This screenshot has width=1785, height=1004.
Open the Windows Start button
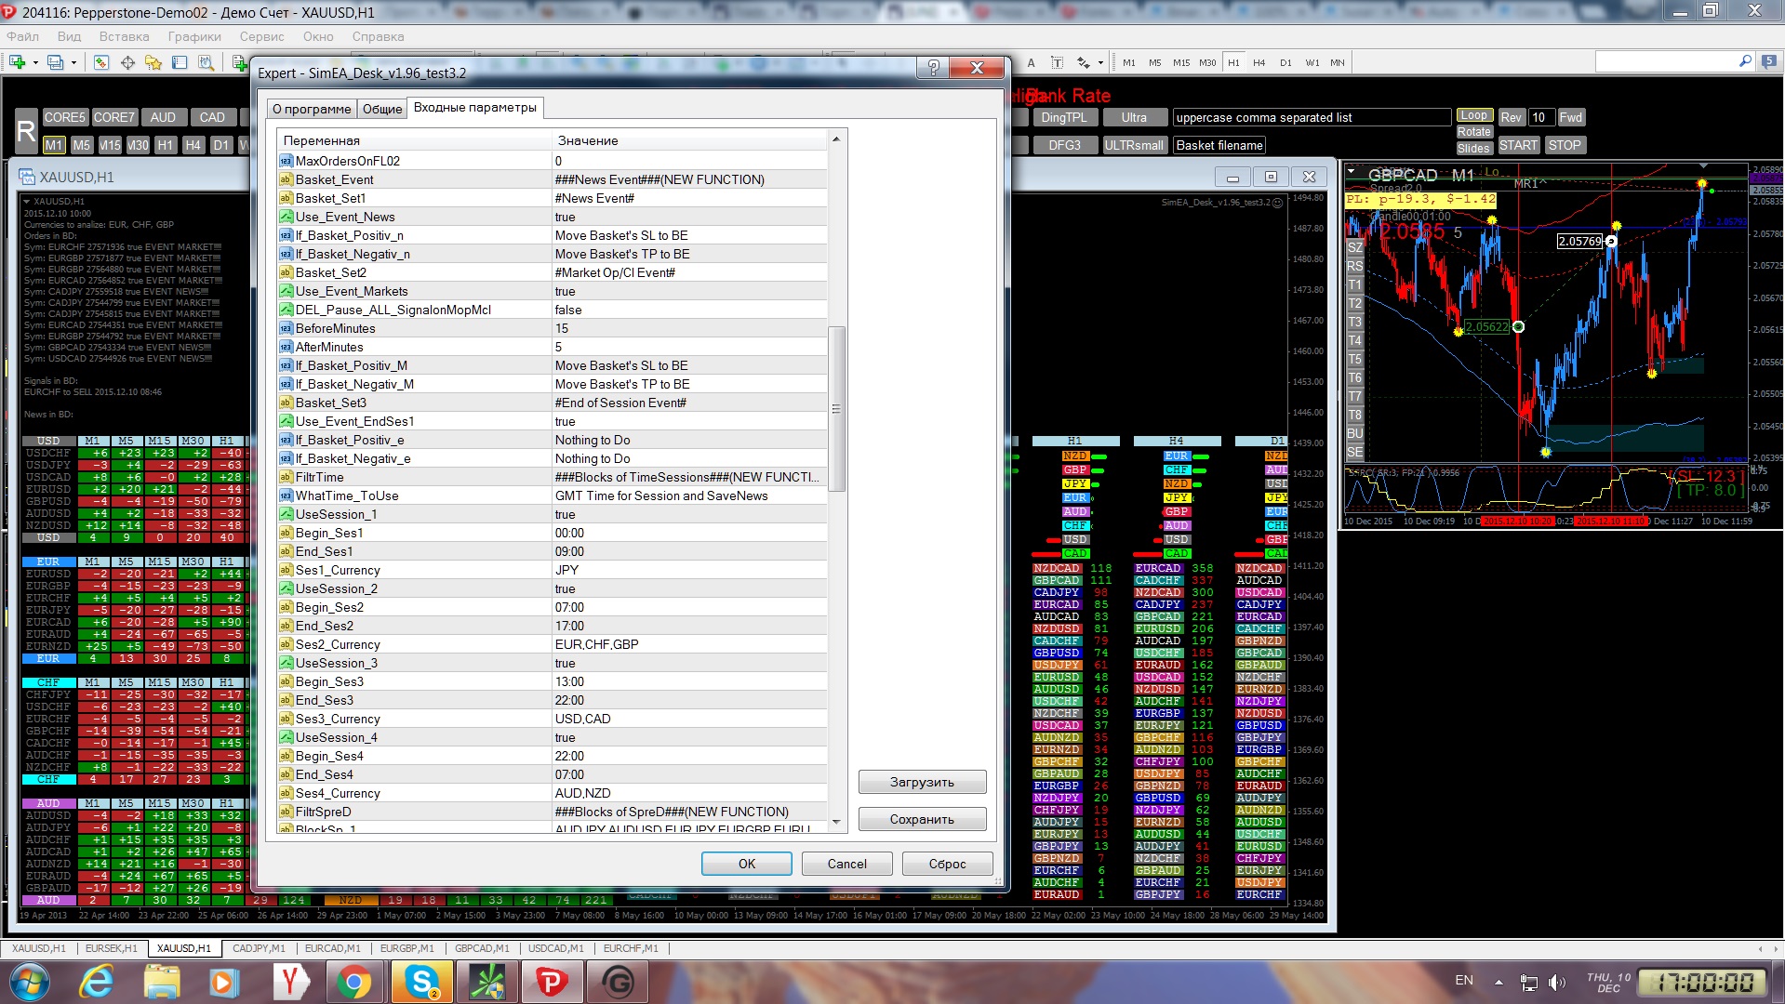29,982
